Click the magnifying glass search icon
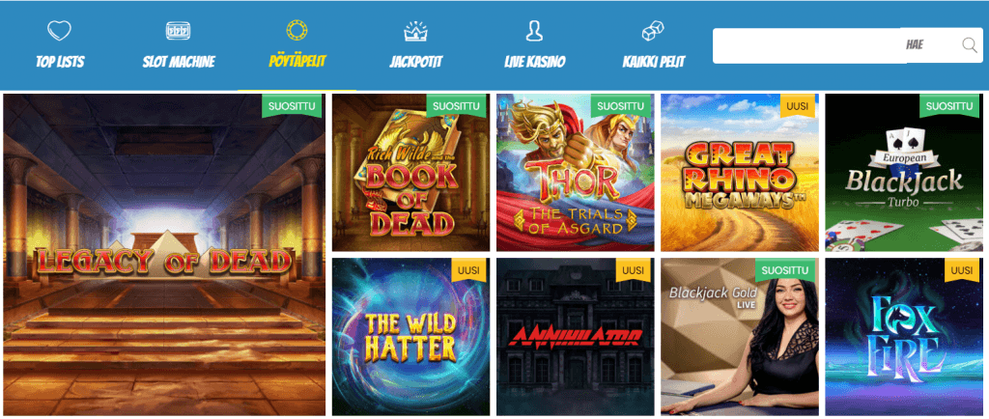The image size is (989, 419). (970, 44)
